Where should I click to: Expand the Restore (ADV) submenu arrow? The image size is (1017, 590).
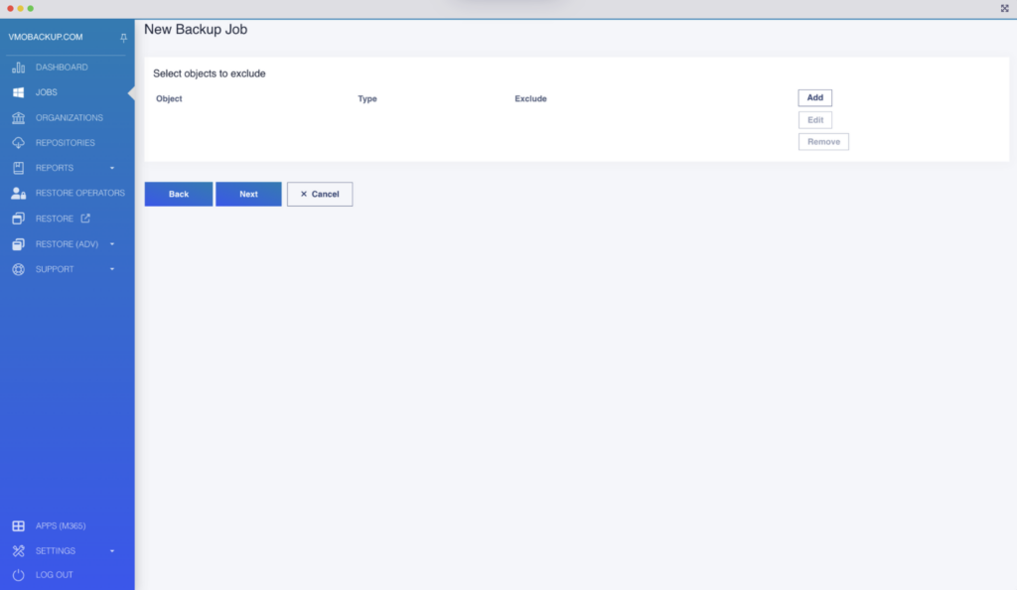tap(112, 244)
